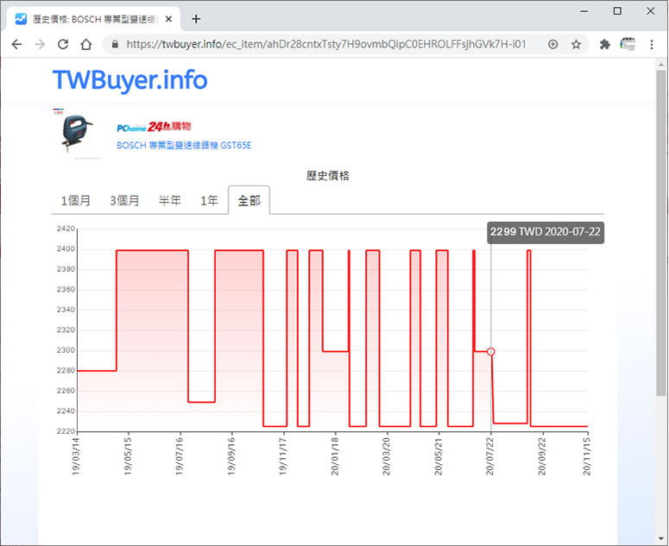The height and width of the screenshot is (546, 669).
Task: Bookmark this page with the star icon
Action: pos(576,44)
